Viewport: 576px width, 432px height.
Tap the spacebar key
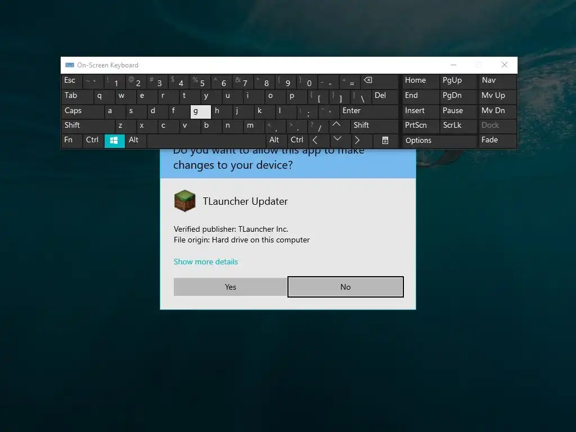pyautogui.click(x=206, y=141)
